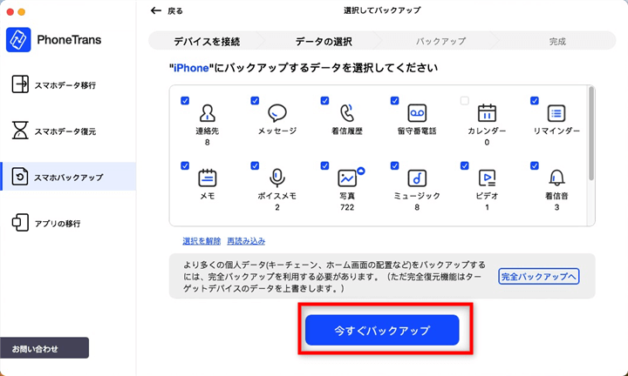628x376 pixels.
Task: Uncheck the リマインダー checkbox
Action: (535, 101)
